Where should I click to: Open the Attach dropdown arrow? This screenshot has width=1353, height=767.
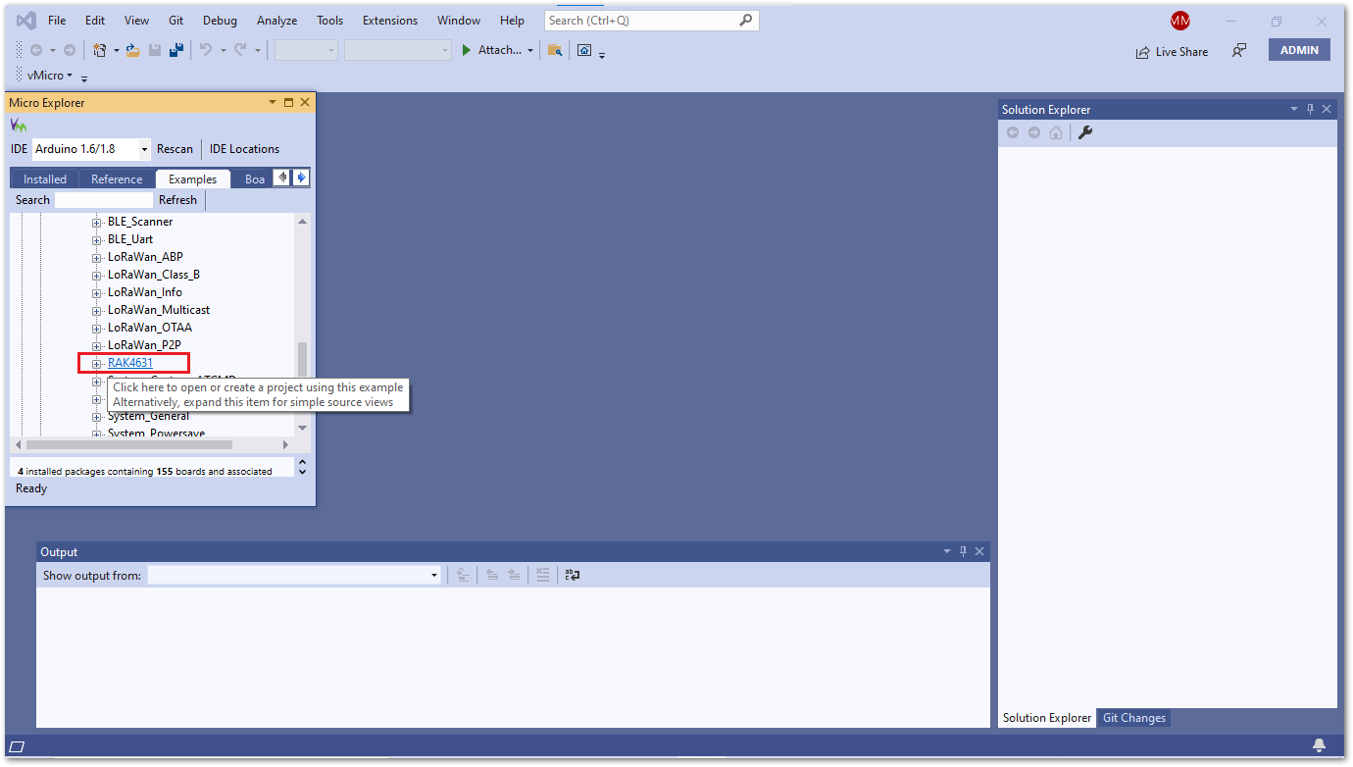(530, 50)
